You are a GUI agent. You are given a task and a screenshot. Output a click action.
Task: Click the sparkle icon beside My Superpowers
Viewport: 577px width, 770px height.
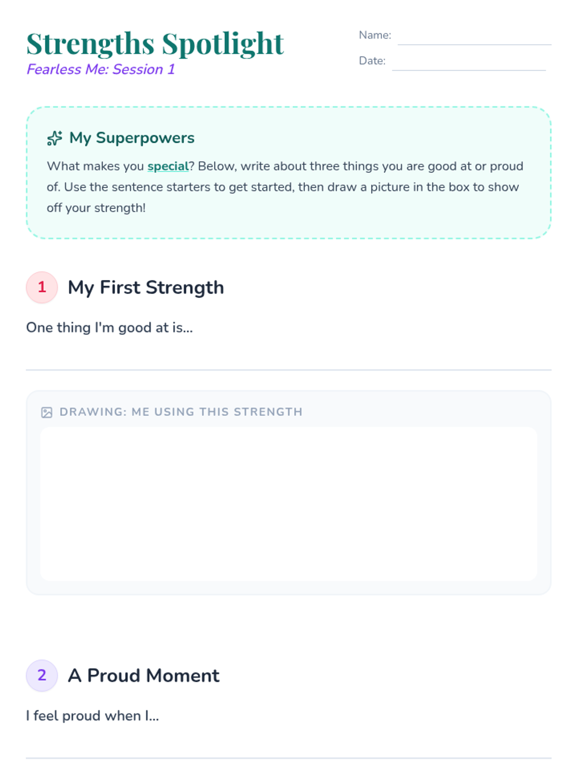54,138
